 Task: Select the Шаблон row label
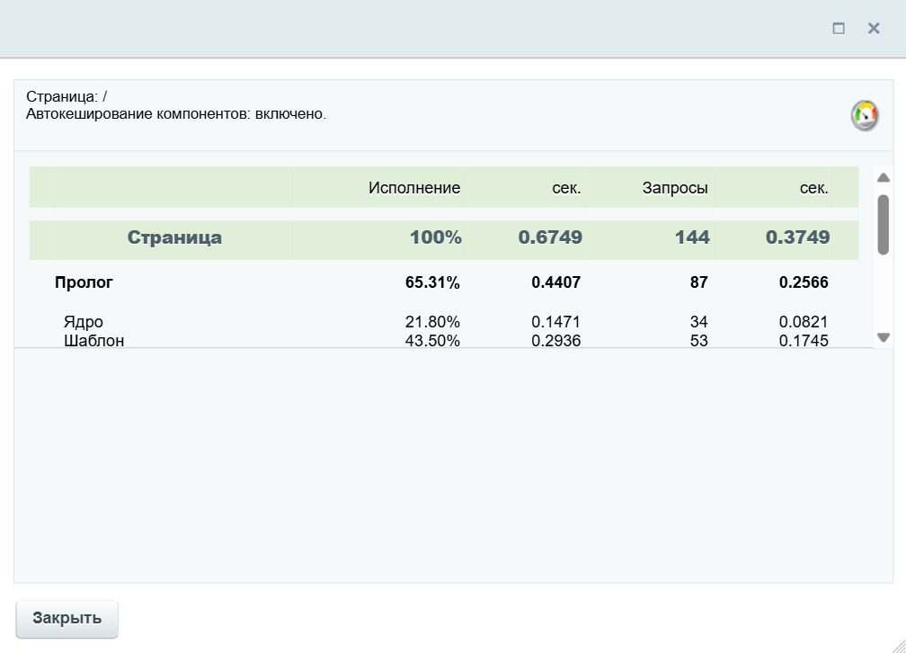(93, 341)
